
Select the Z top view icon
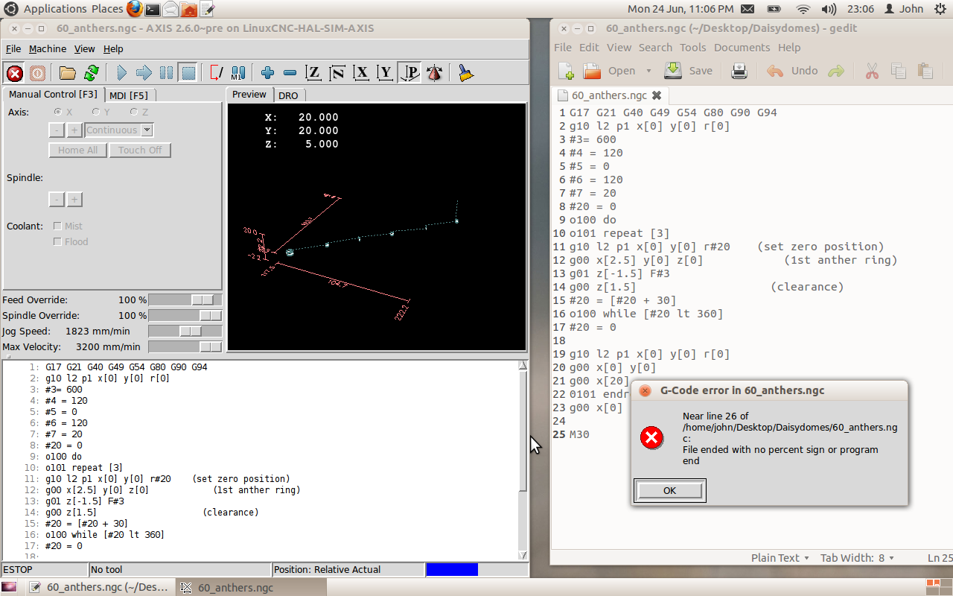[314, 72]
